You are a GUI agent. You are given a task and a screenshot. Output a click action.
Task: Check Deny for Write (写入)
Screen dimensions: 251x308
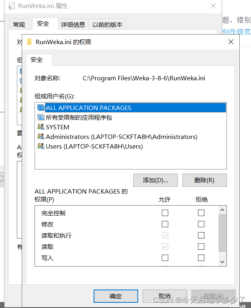click(201, 258)
